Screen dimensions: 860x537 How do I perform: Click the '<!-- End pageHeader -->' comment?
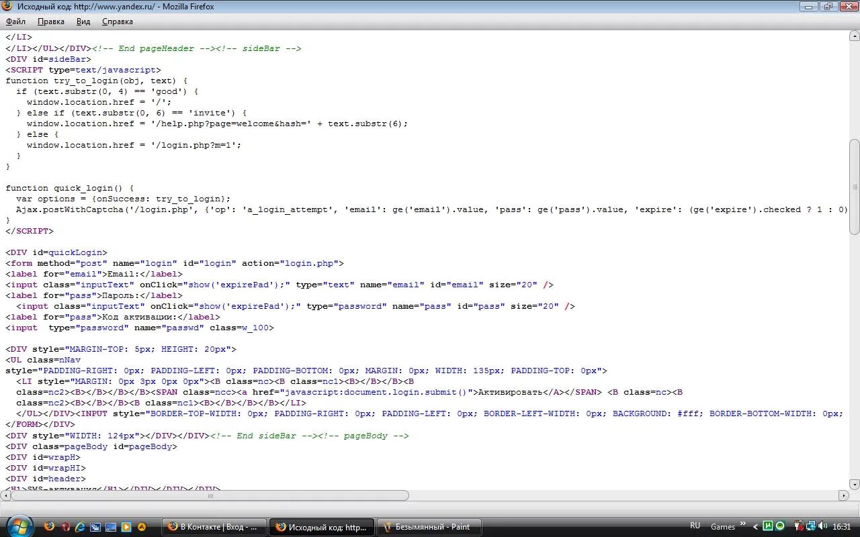[x=153, y=48]
